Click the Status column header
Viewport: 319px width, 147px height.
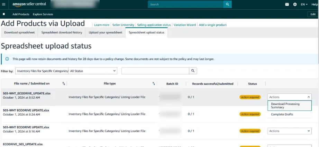253,84
